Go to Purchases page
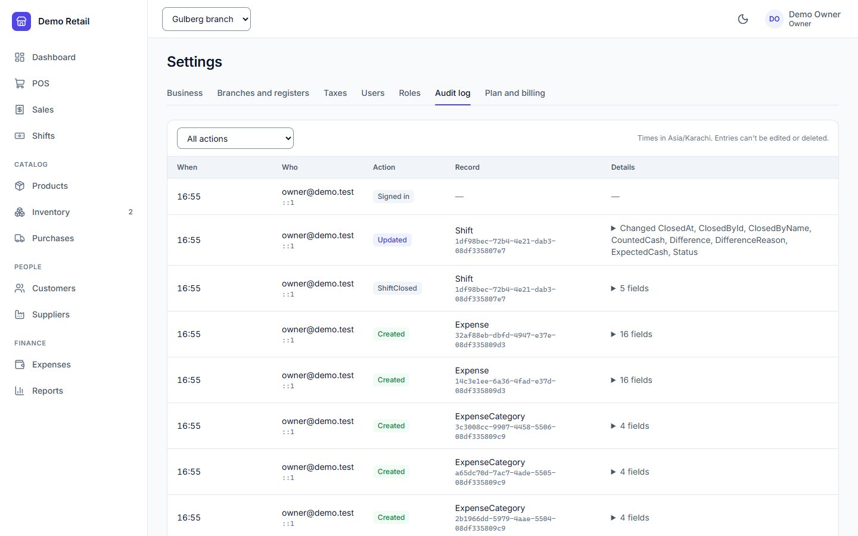Screen dimensions: 858x536 tap(74, 238)
